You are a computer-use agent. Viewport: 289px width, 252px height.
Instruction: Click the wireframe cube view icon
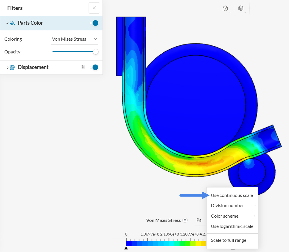point(225,9)
